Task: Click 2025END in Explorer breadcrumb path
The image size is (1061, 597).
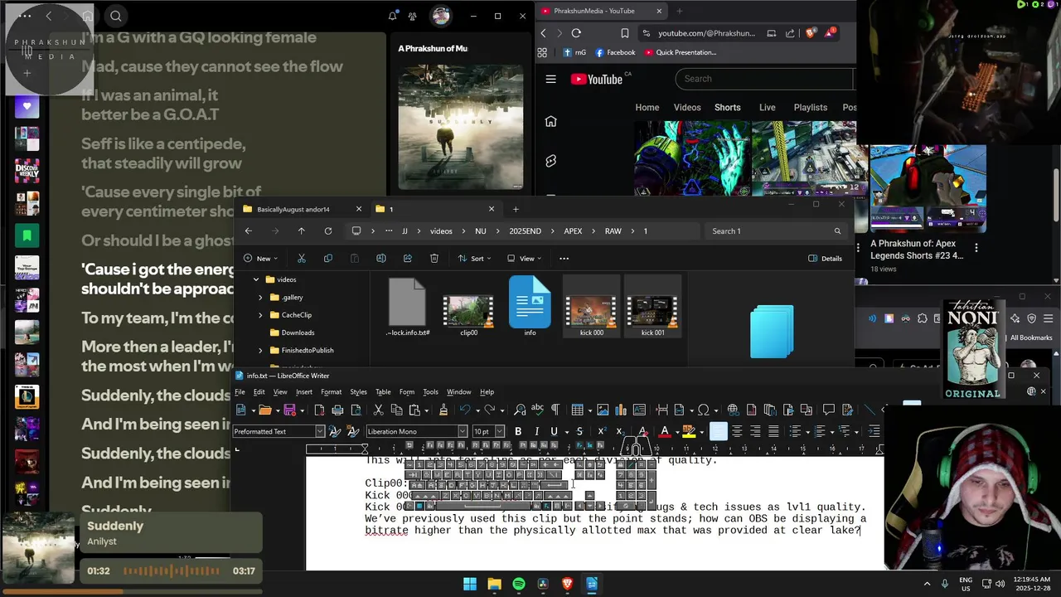Action: tap(525, 231)
